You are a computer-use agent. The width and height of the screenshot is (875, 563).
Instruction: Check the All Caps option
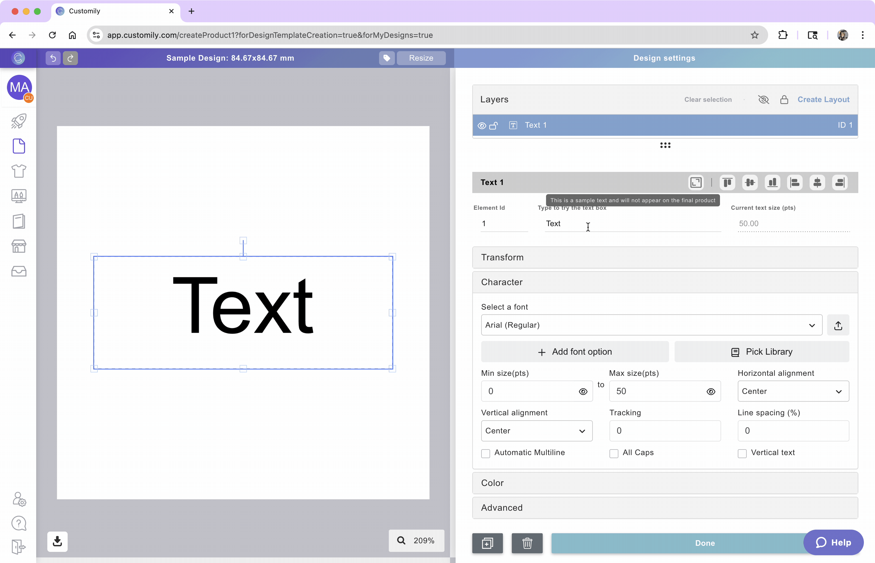pos(614,453)
